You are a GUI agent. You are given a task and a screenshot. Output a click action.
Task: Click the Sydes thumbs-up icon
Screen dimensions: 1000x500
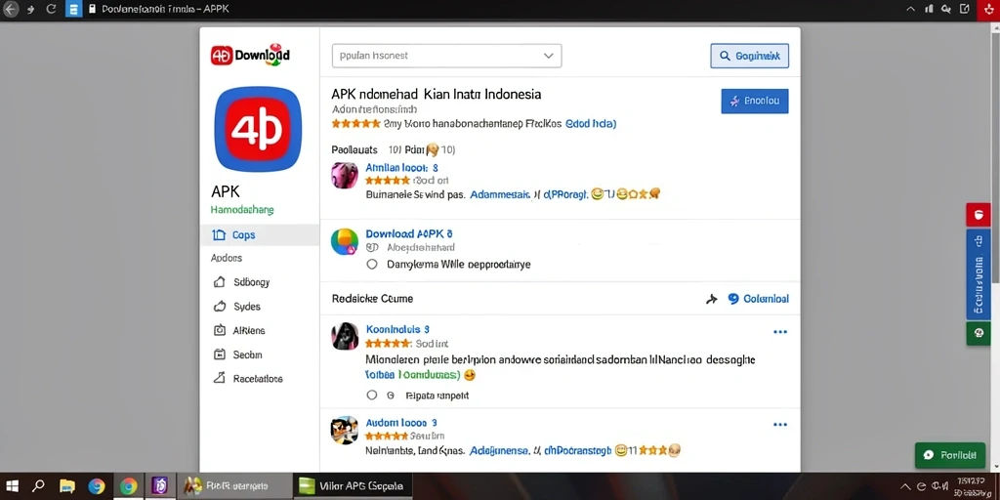[x=220, y=306]
